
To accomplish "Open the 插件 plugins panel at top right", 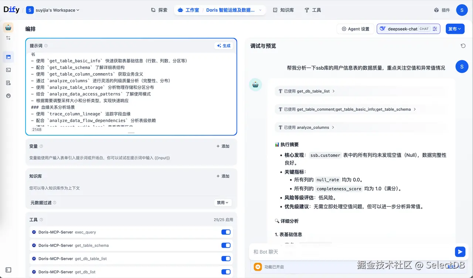I will point(442,10).
